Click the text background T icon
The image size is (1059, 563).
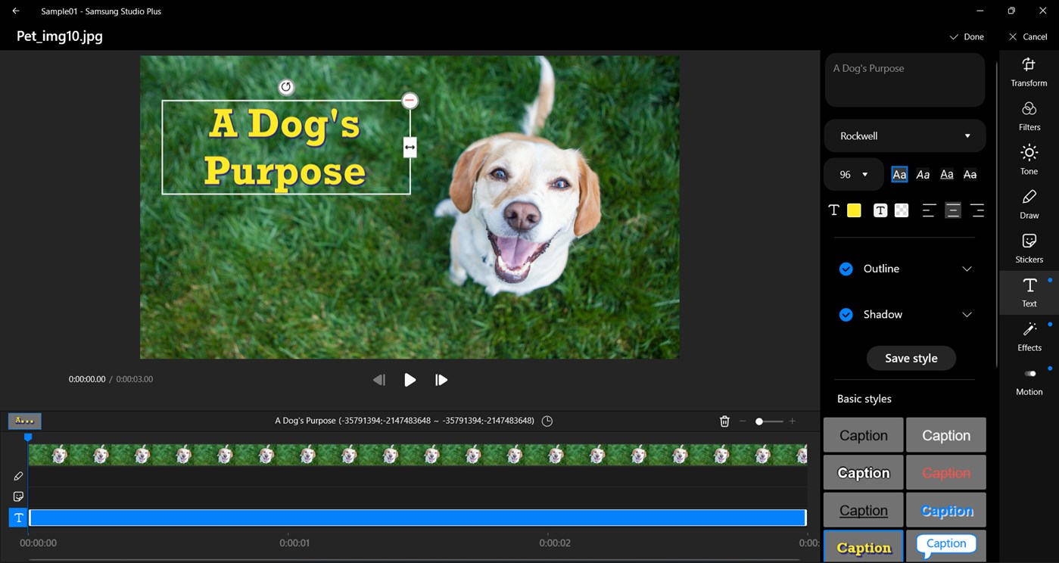(880, 210)
